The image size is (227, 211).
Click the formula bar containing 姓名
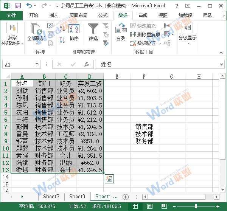160,64
